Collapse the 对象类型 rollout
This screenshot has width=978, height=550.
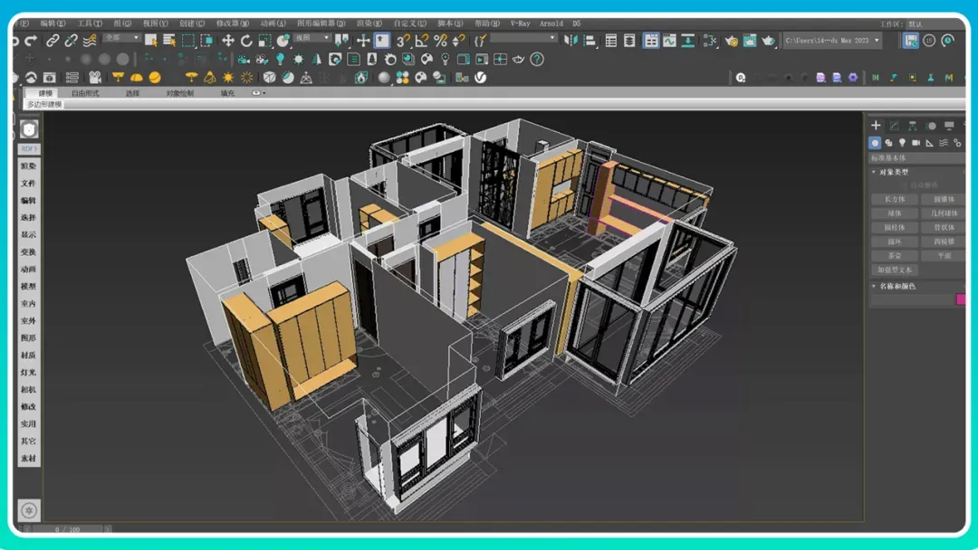click(x=893, y=172)
